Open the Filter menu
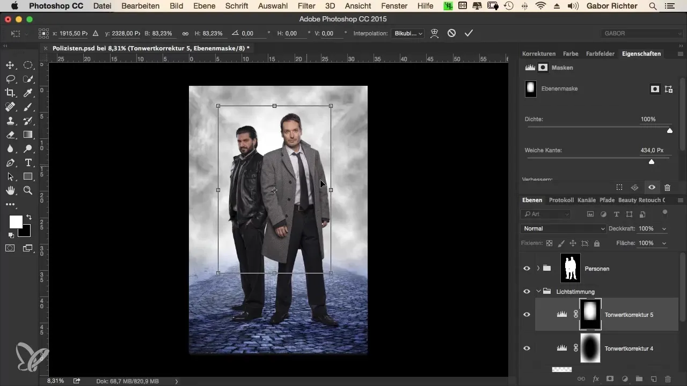 click(x=306, y=6)
